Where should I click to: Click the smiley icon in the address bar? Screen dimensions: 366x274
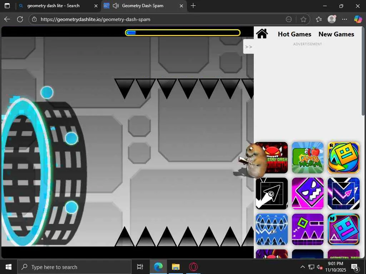pyautogui.click(x=289, y=19)
